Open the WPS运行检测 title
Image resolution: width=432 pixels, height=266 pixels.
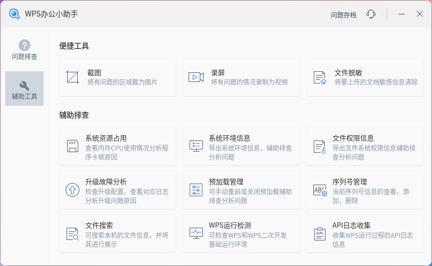point(230,226)
